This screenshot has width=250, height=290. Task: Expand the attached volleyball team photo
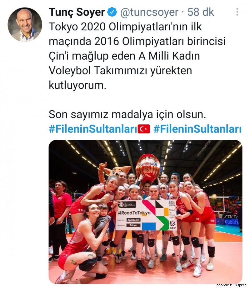pyautogui.click(x=145, y=212)
